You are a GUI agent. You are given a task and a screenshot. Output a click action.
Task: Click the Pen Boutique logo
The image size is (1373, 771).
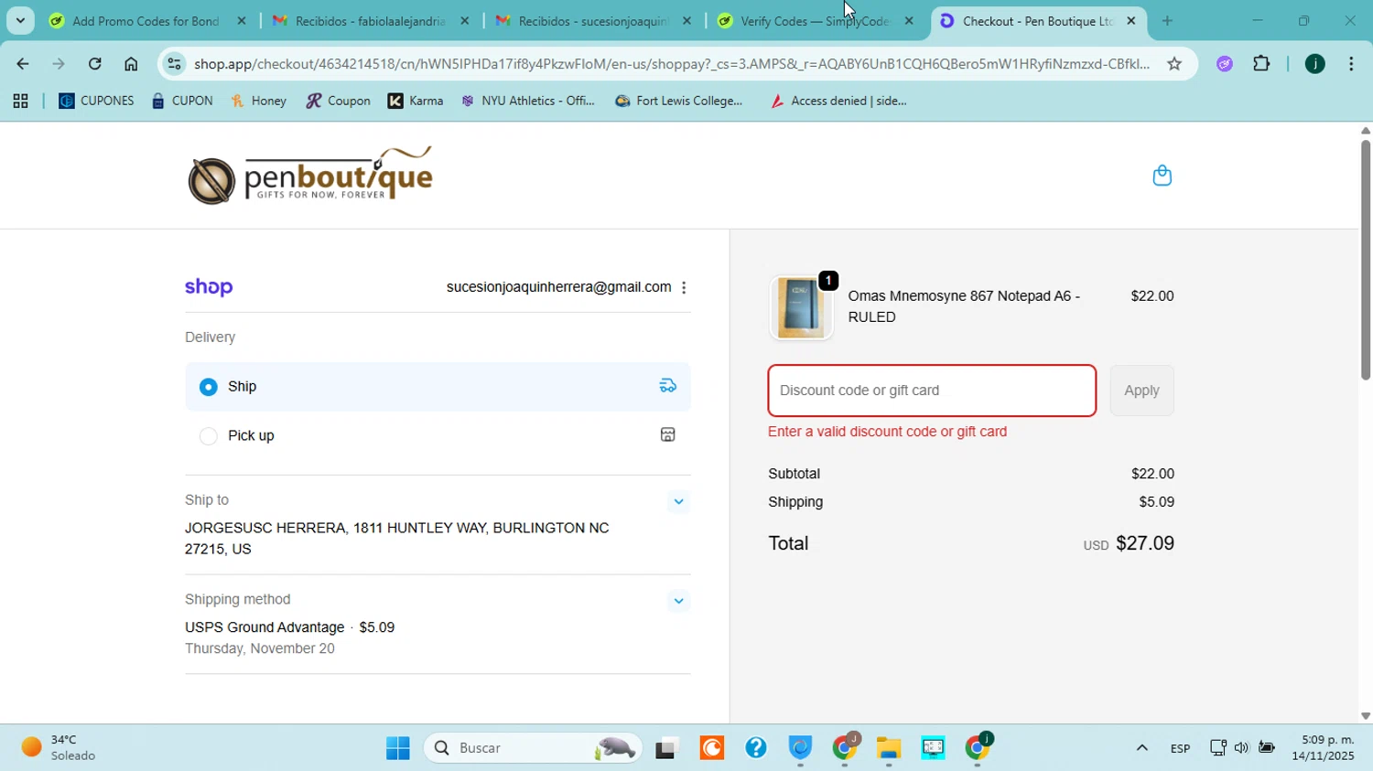[310, 175]
